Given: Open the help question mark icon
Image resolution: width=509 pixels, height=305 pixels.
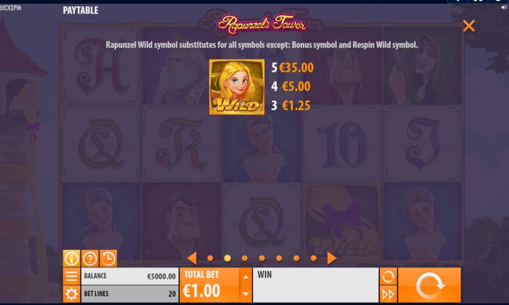Looking at the screenshot, I should point(90,258).
